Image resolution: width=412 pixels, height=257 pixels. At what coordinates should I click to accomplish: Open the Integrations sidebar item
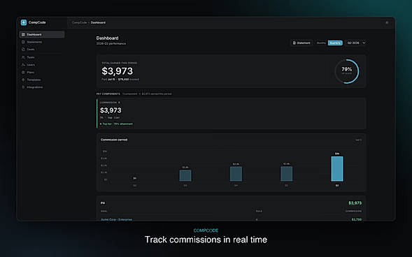coord(42,87)
